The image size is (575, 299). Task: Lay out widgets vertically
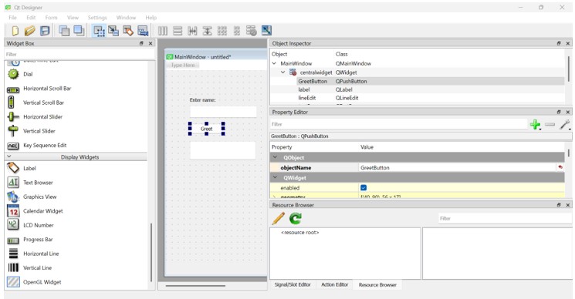(178, 31)
